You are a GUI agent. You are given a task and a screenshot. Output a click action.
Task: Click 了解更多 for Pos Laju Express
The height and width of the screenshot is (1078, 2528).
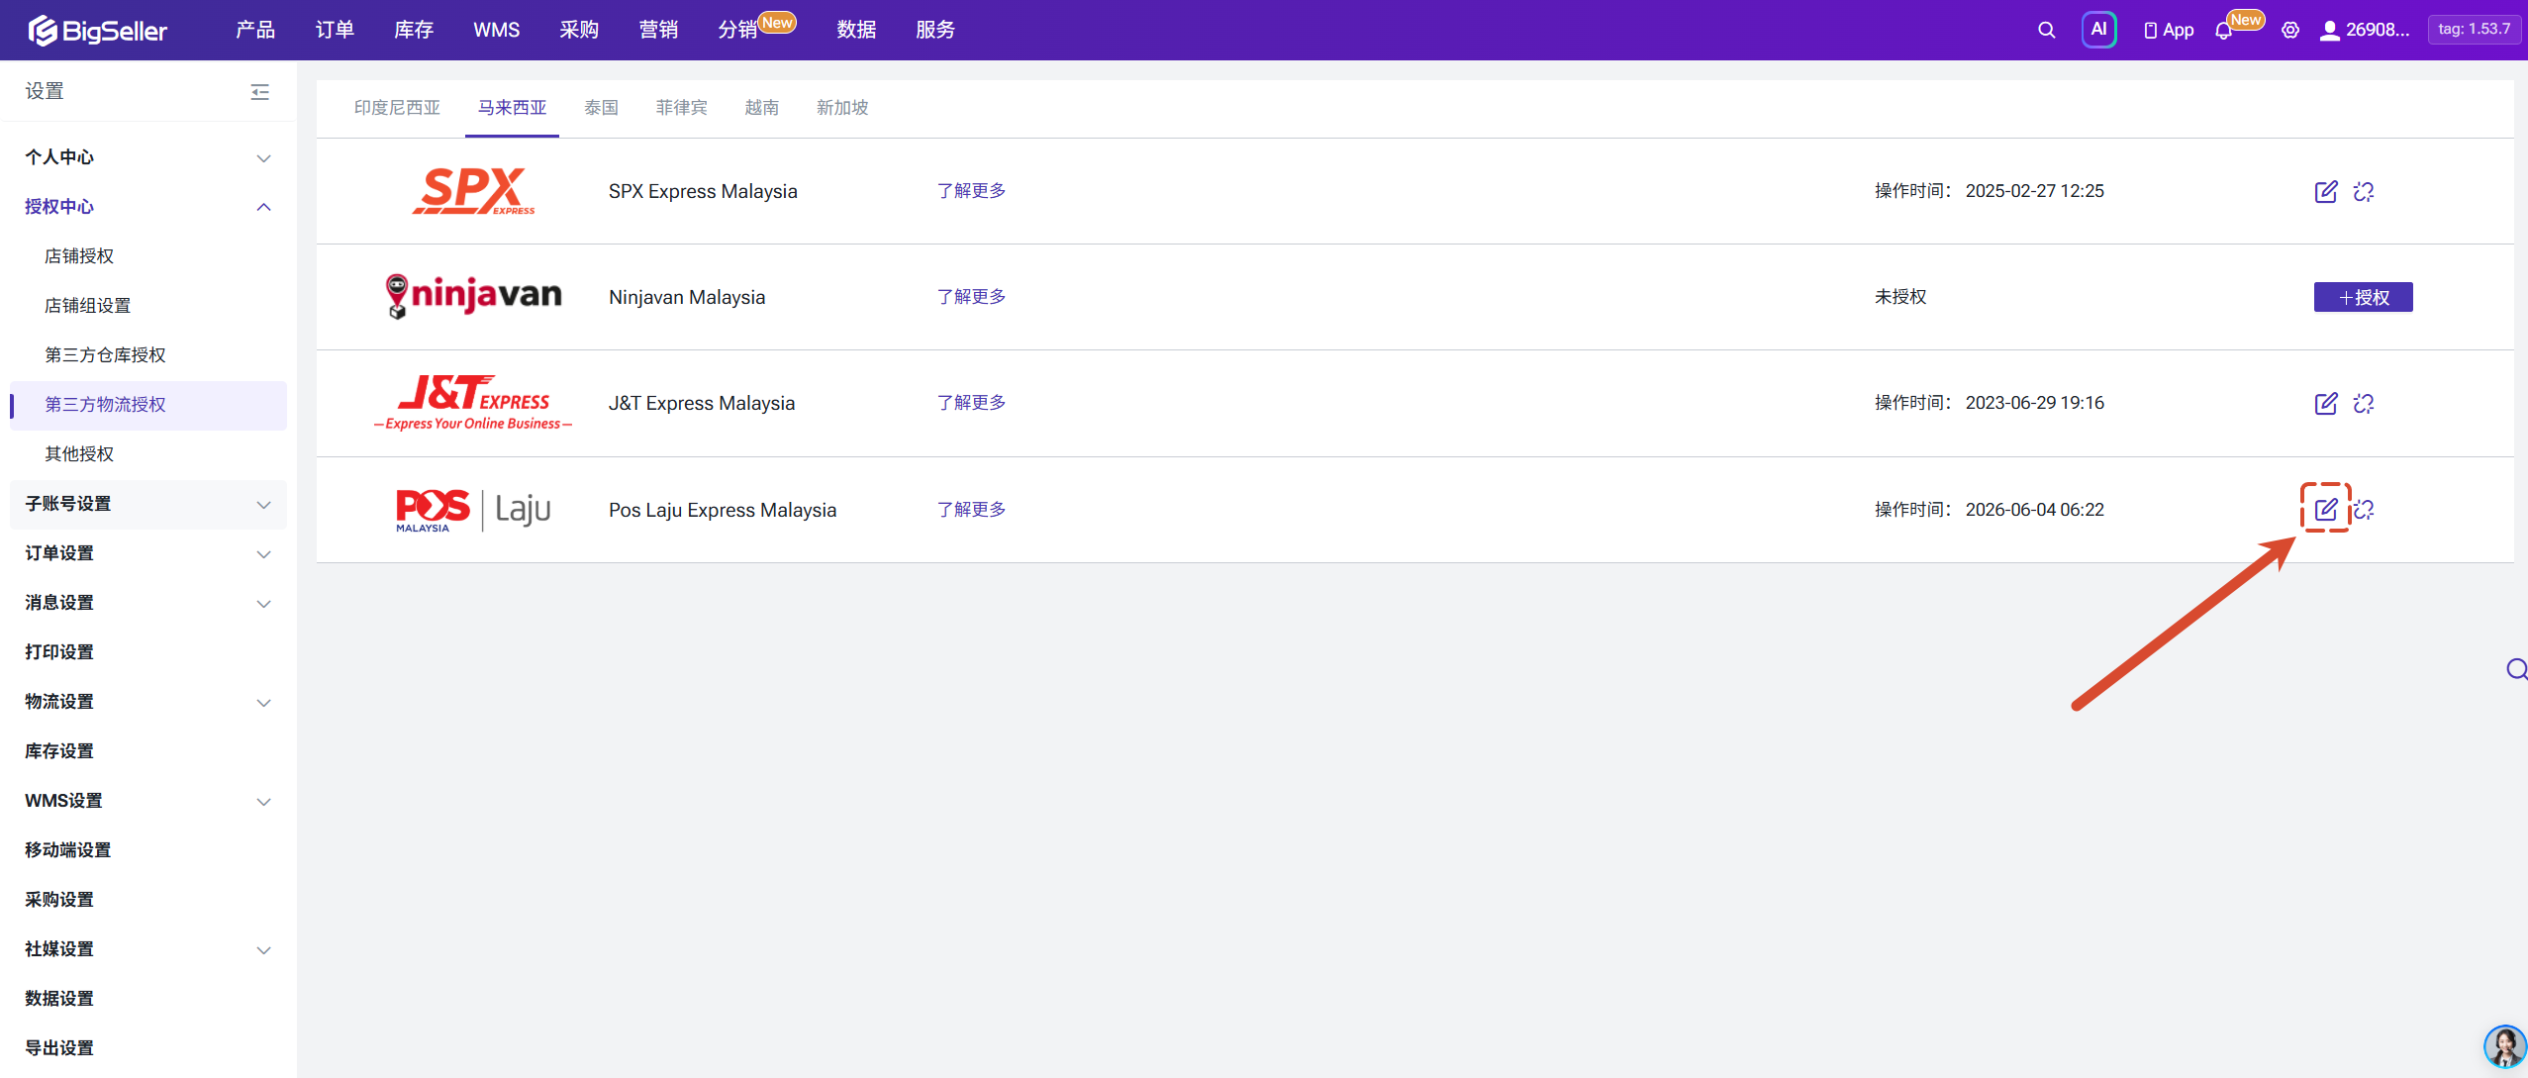pyautogui.click(x=971, y=510)
